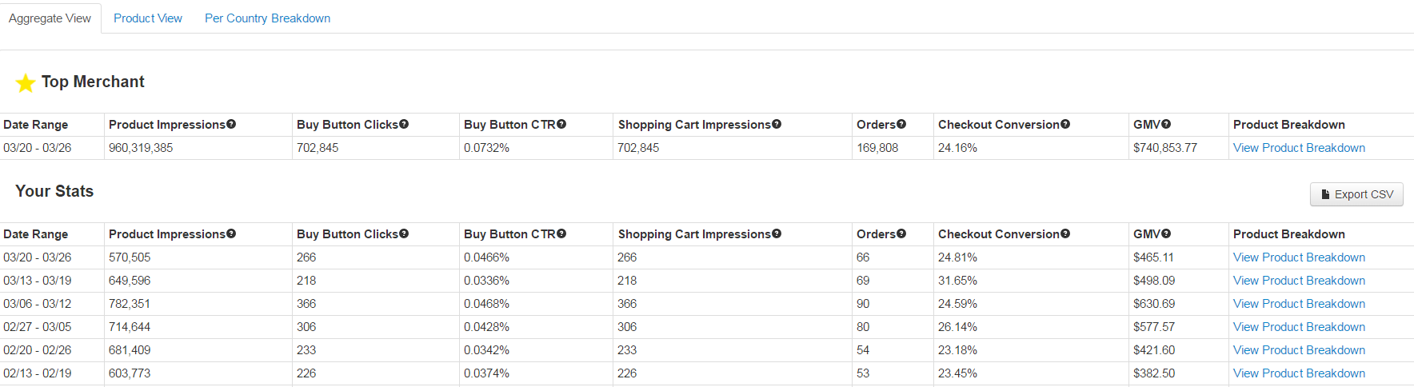This screenshot has width=1414, height=387.
Task: Switch to the Product View tab
Action: click(148, 18)
